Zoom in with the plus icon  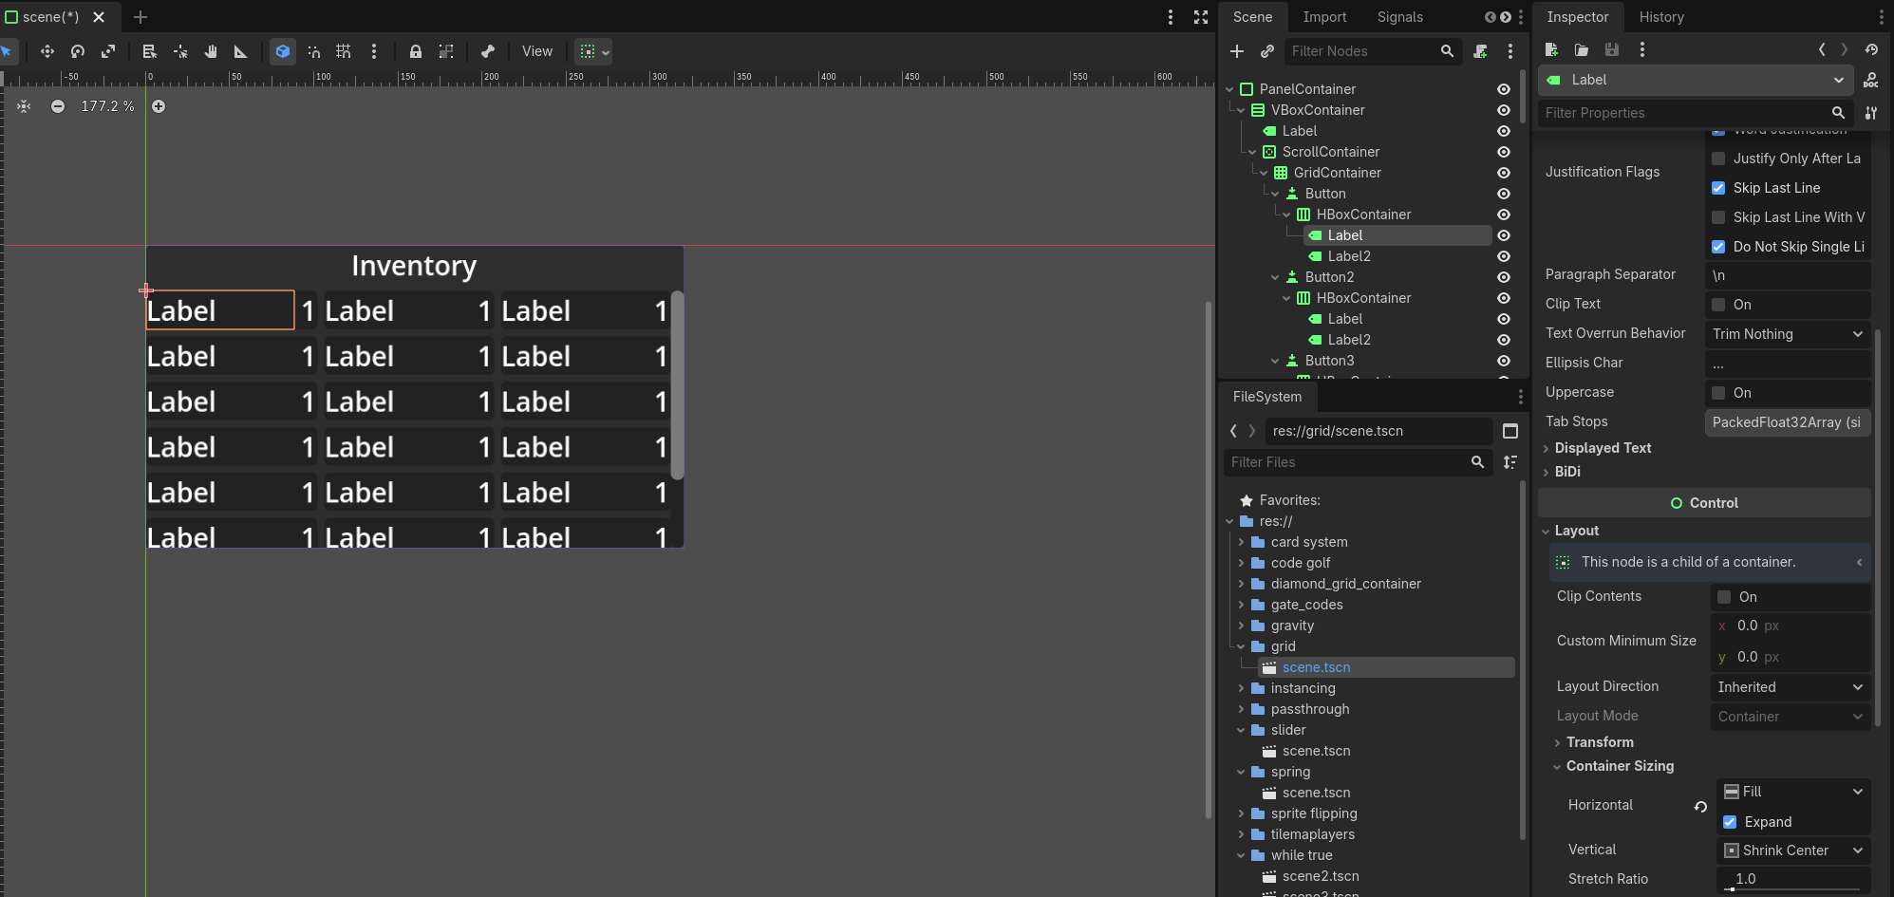point(159,106)
